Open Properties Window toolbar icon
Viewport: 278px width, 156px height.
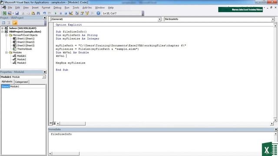(82, 13)
